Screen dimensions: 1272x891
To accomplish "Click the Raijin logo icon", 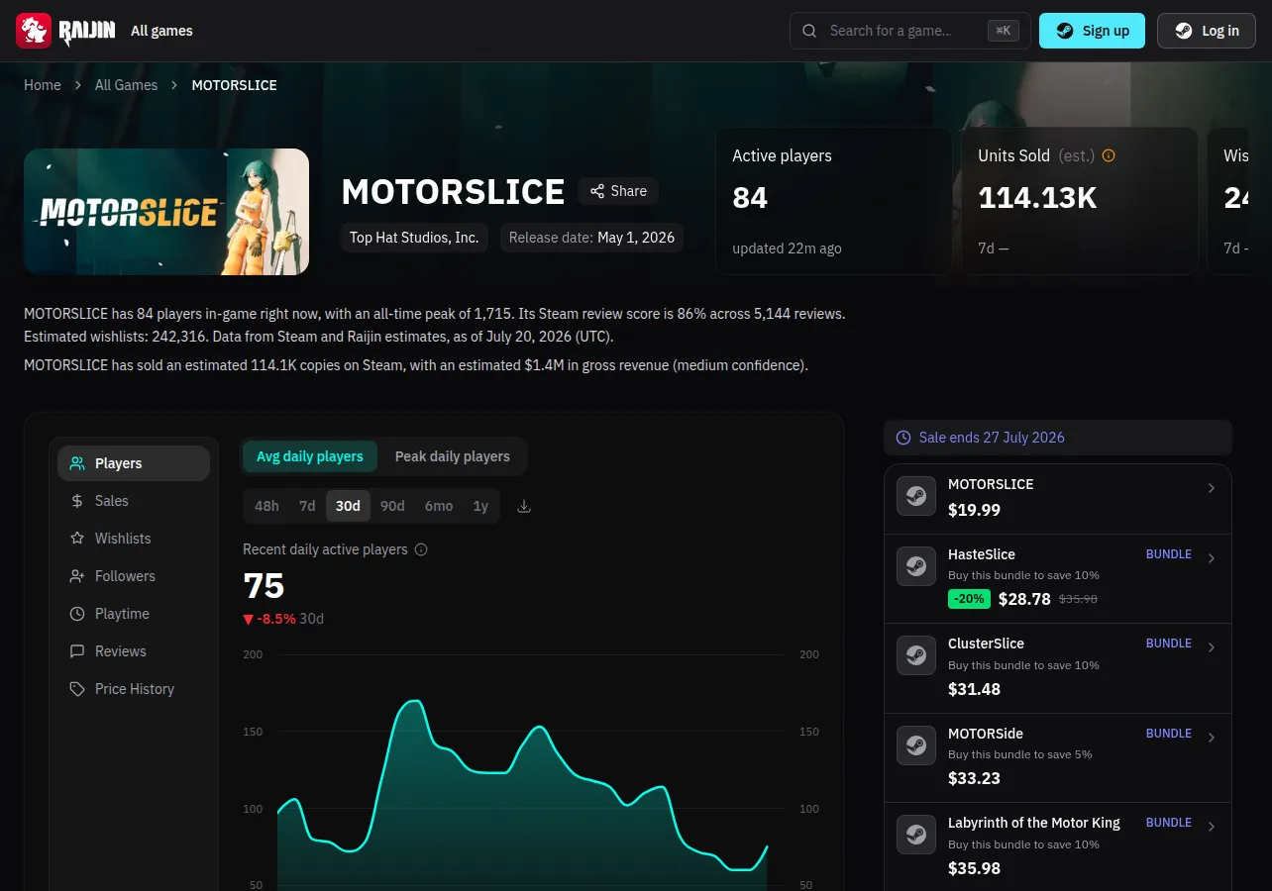I will click(x=34, y=31).
